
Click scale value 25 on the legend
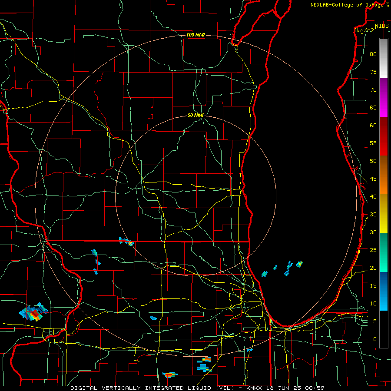[373, 250]
